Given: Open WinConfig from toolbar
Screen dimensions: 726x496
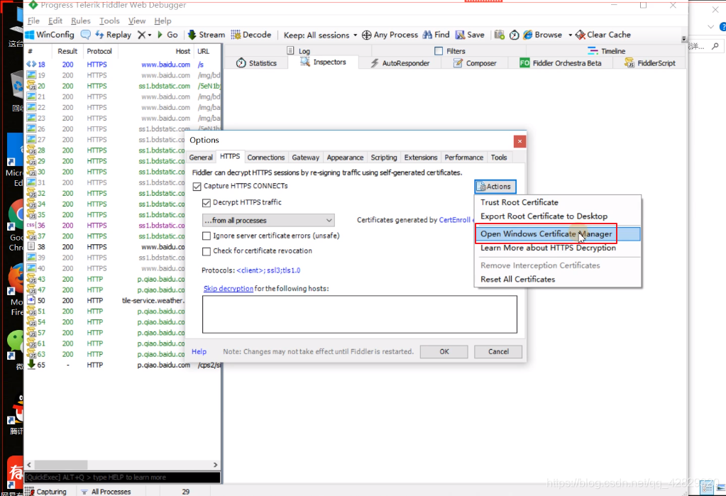Looking at the screenshot, I should click(50, 35).
